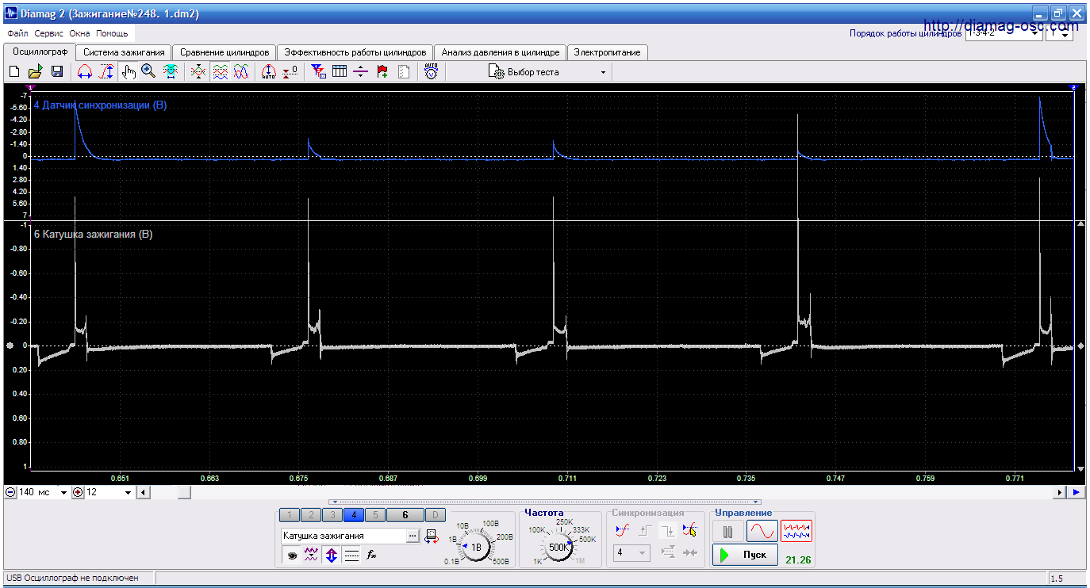This screenshot has width=1090, height=588.
Task: Select channel 6 button
Action: (x=405, y=515)
